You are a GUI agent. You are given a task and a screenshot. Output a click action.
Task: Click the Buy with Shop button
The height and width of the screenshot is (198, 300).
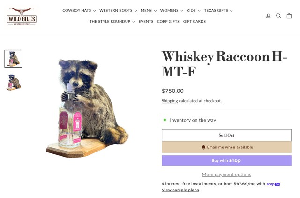click(x=226, y=160)
